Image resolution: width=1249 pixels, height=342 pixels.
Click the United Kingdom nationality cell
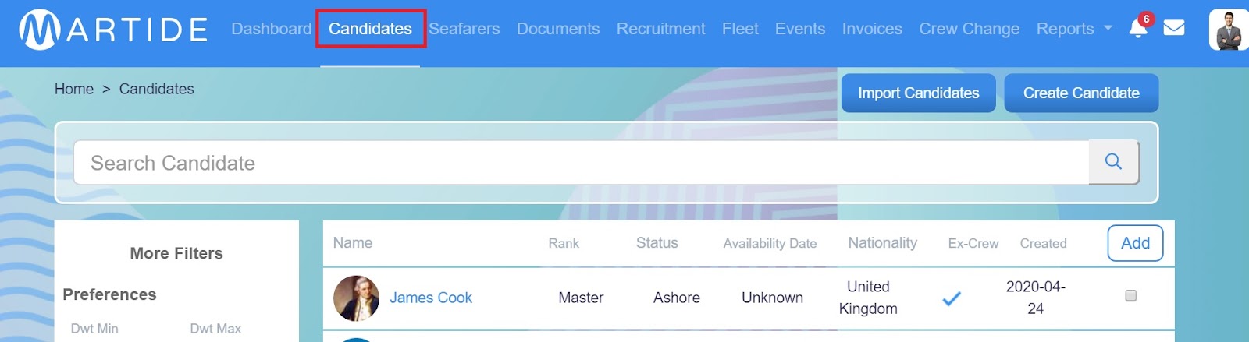868,298
